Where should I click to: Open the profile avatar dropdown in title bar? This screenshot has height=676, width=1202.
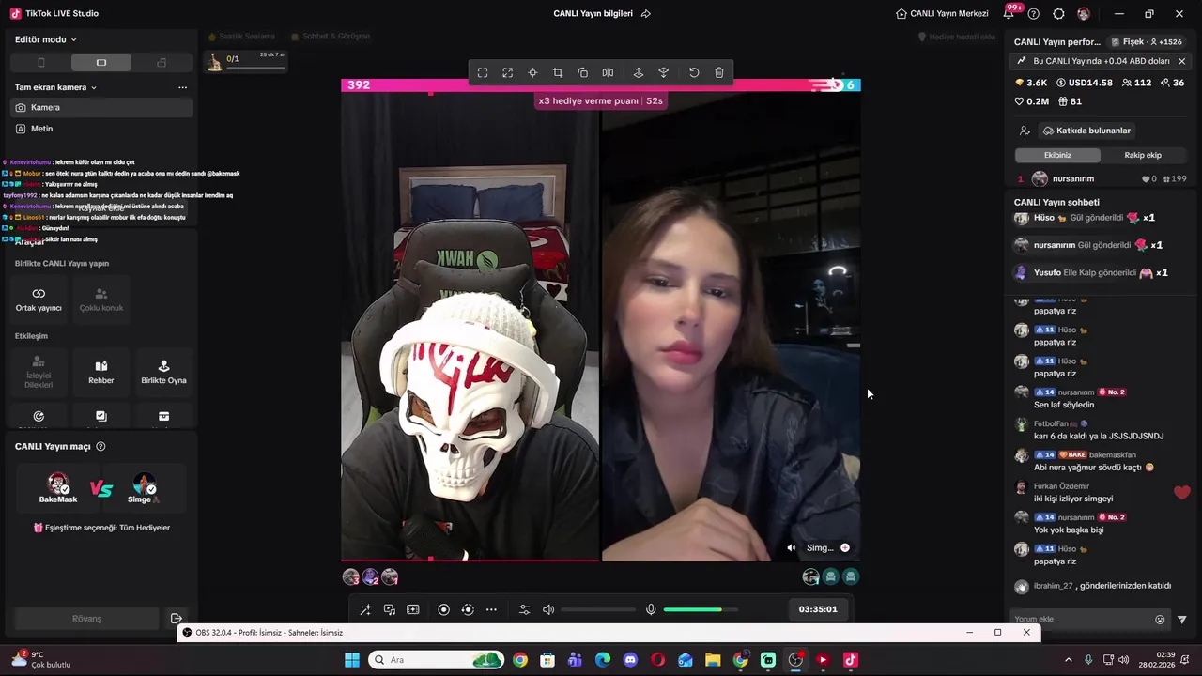coord(1086,14)
